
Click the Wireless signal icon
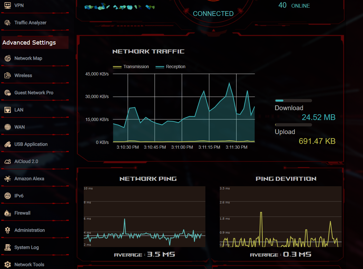click(x=8, y=75)
